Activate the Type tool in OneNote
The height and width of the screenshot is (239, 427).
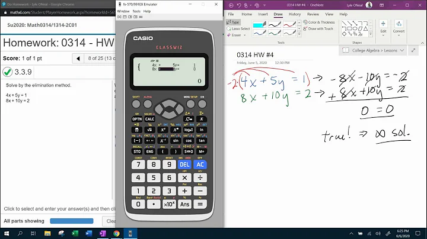tap(233, 22)
